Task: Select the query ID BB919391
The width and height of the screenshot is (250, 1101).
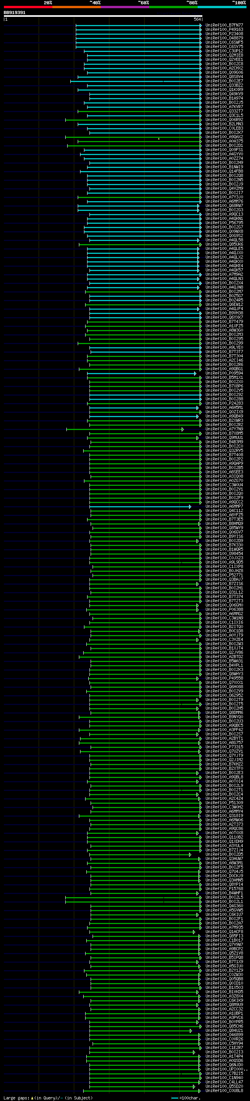Action: [14, 12]
